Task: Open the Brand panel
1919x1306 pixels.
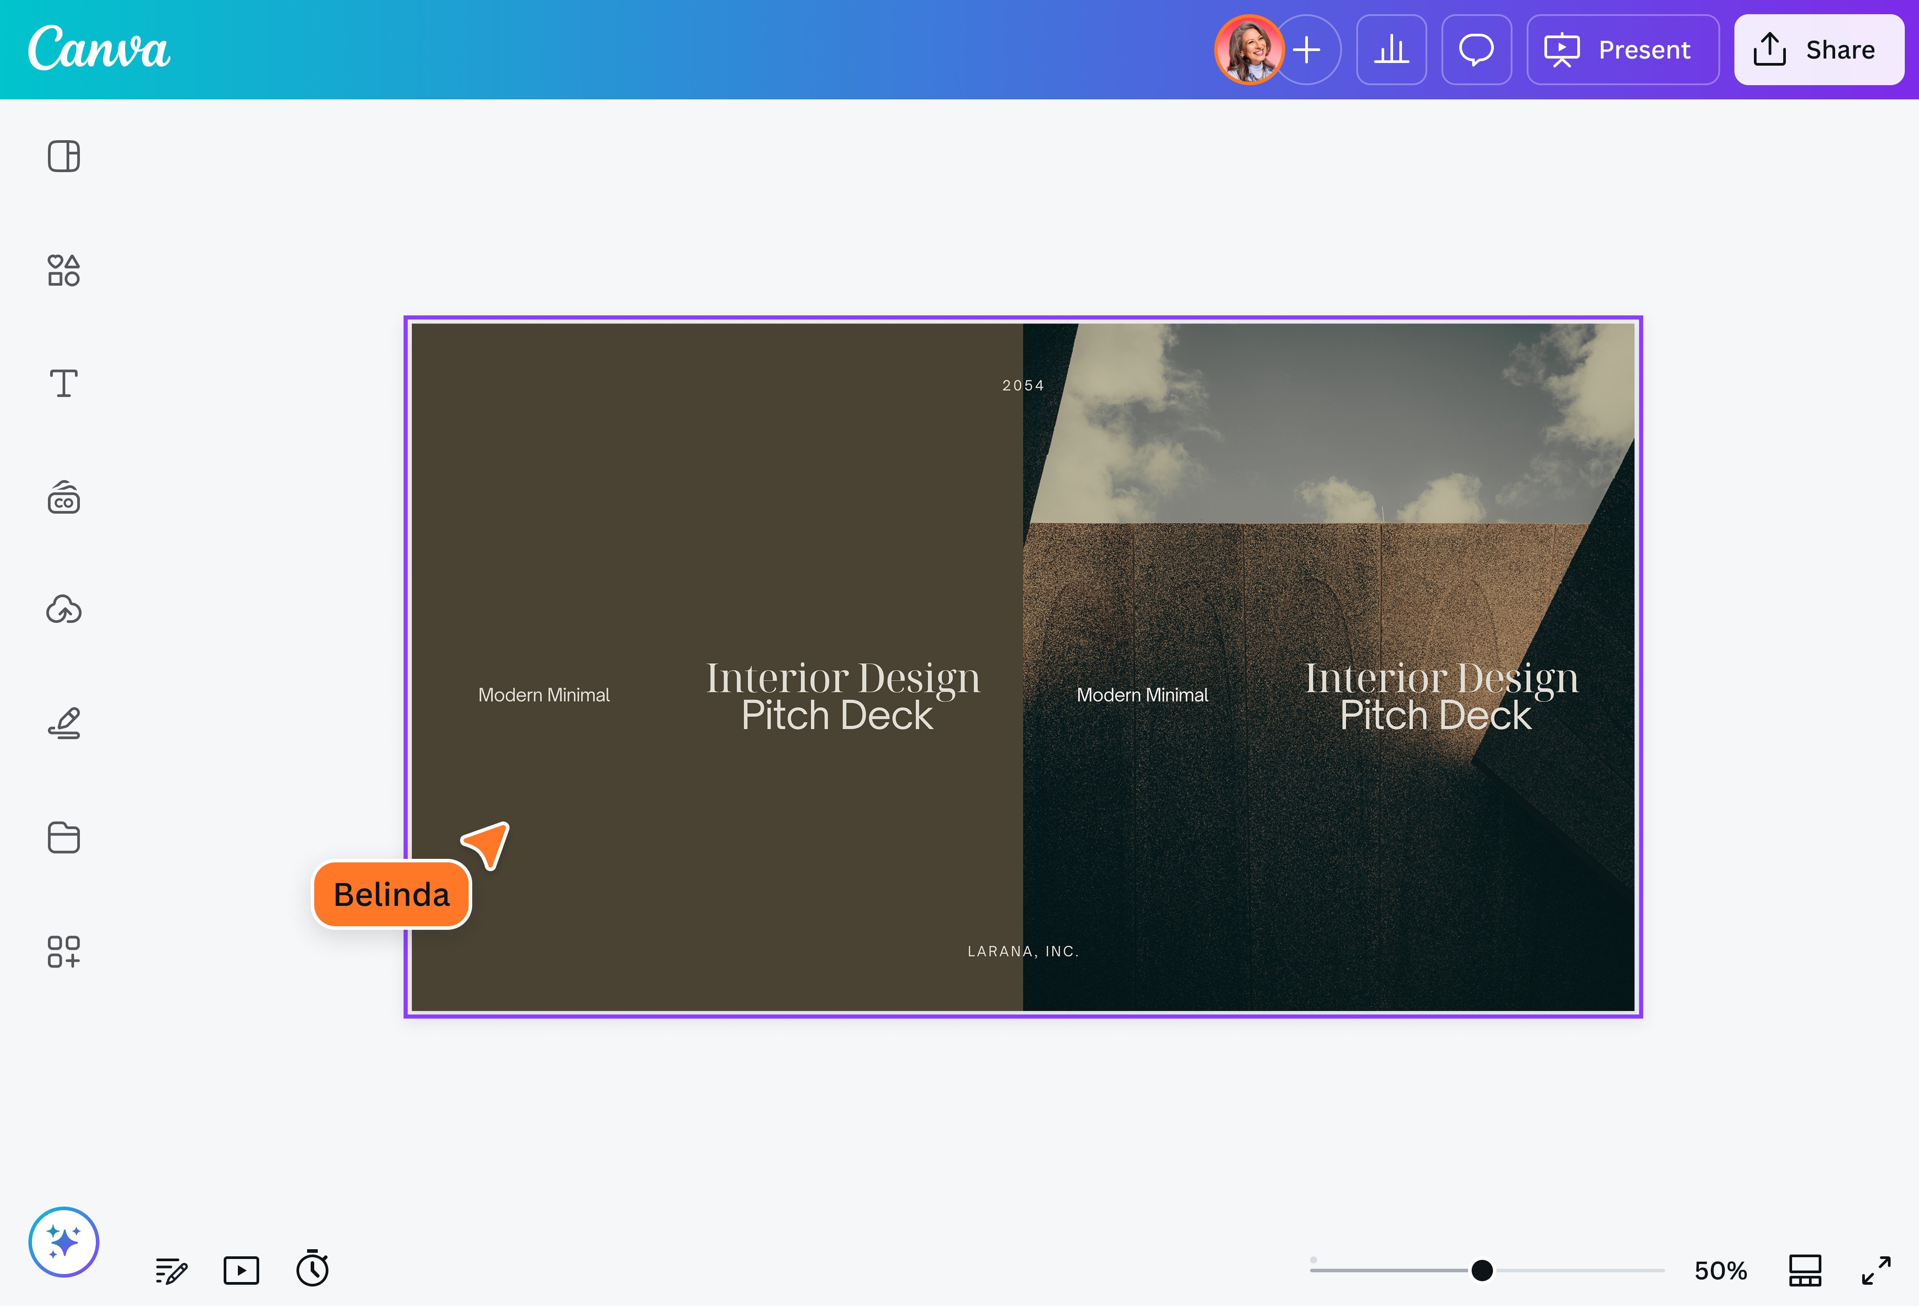Action: pyautogui.click(x=63, y=497)
